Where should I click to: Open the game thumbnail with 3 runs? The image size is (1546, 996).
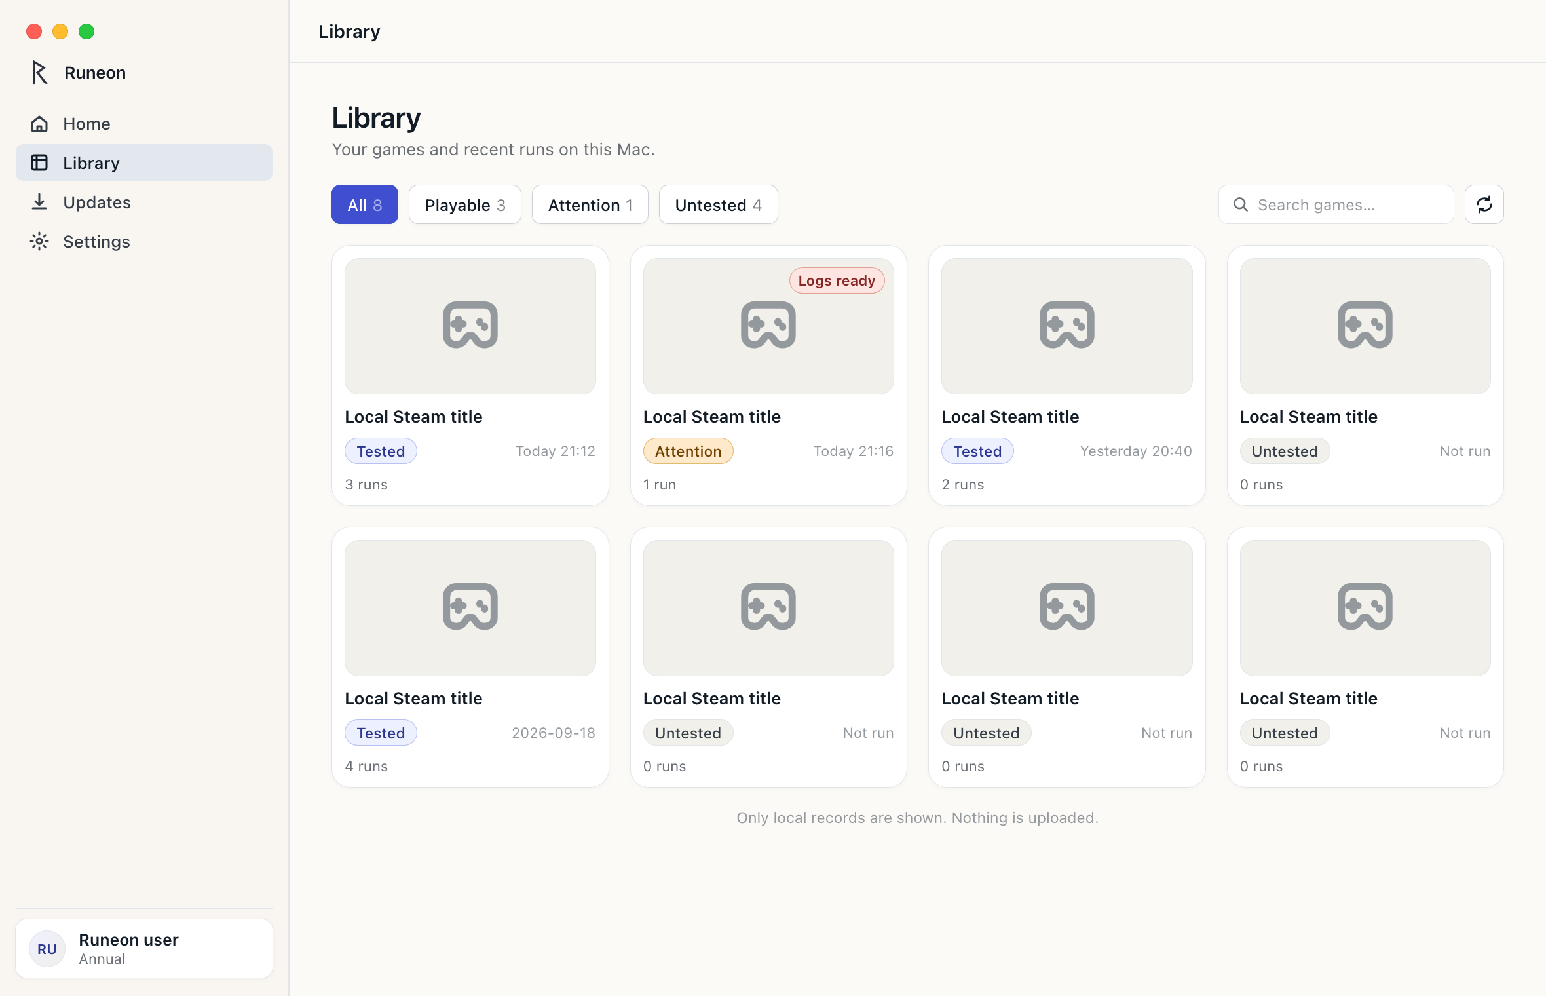(470, 326)
